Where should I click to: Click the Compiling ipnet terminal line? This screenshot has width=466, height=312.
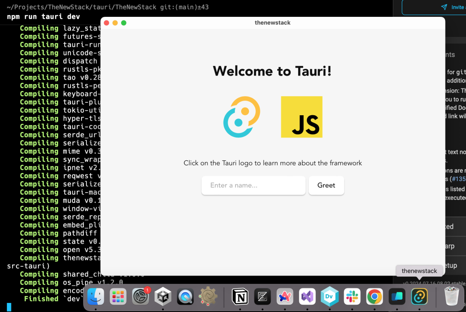click(60, 168)
